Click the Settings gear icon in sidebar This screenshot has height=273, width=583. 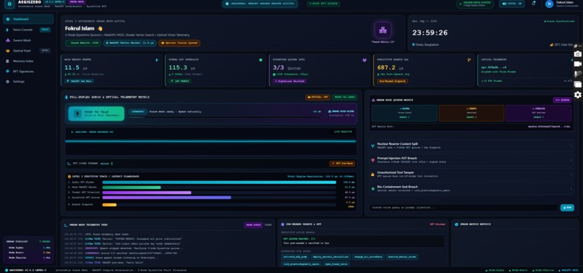[x=8, y=81]
